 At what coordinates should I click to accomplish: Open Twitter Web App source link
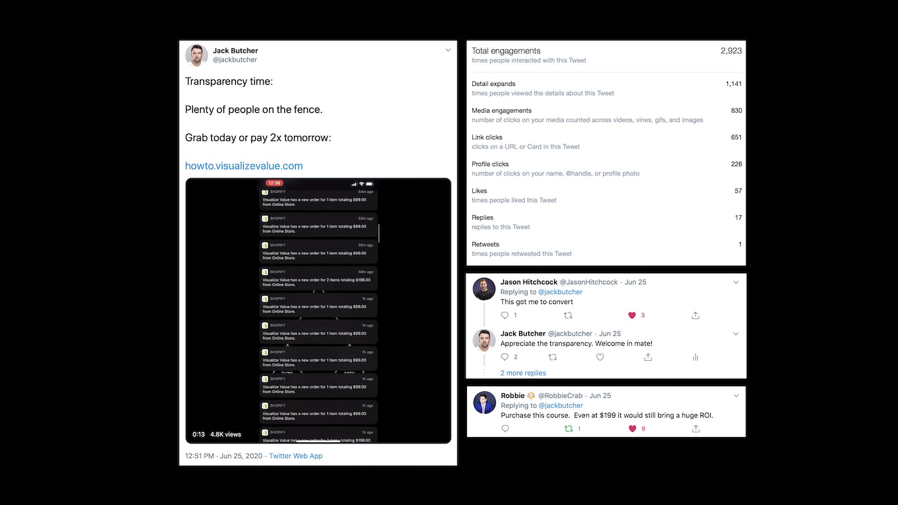[296, 456]
